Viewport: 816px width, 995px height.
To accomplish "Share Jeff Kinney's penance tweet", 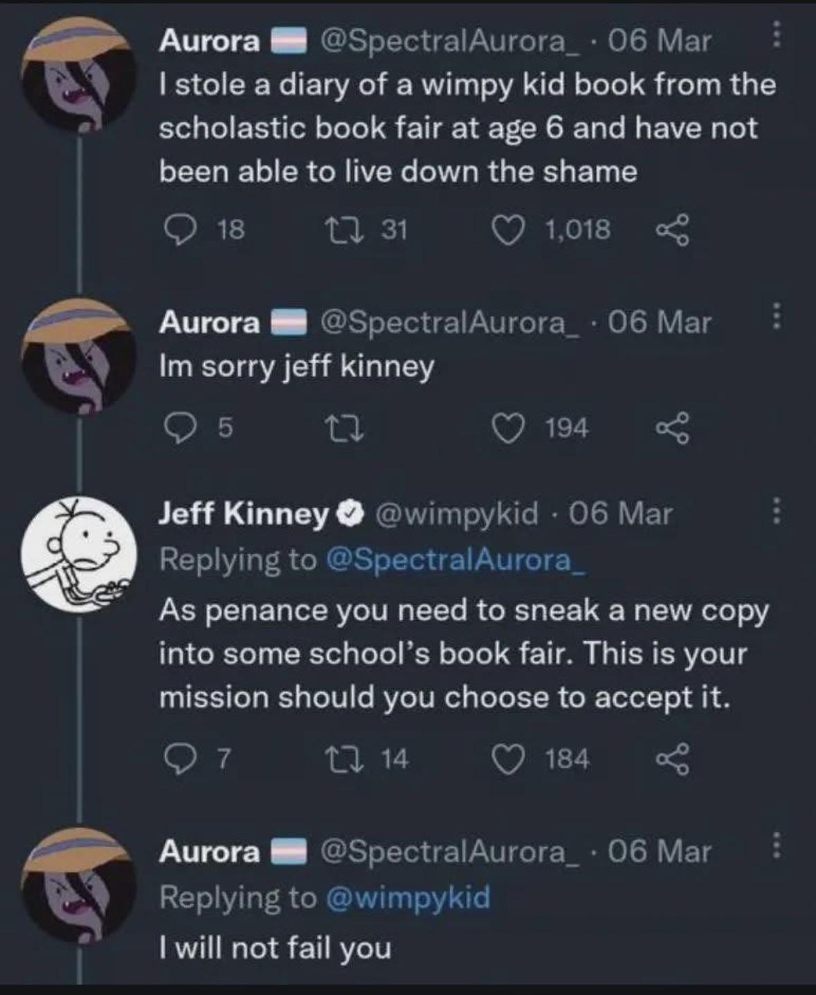I will pos(673,759).
